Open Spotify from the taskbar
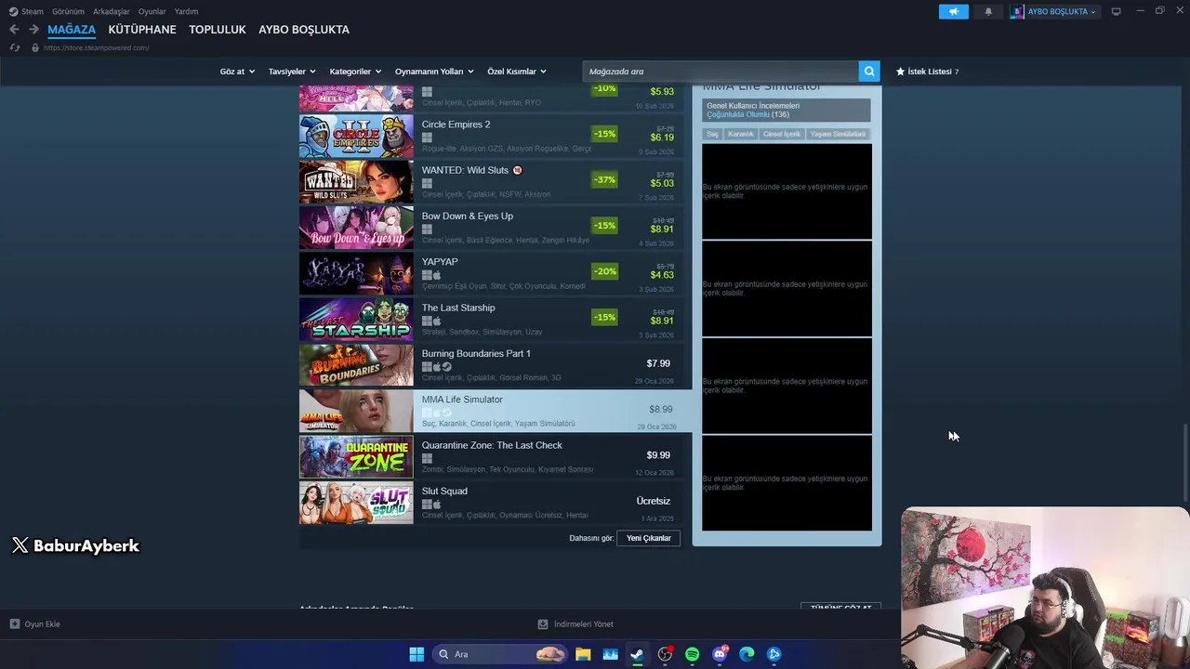 tap(692, 654)
